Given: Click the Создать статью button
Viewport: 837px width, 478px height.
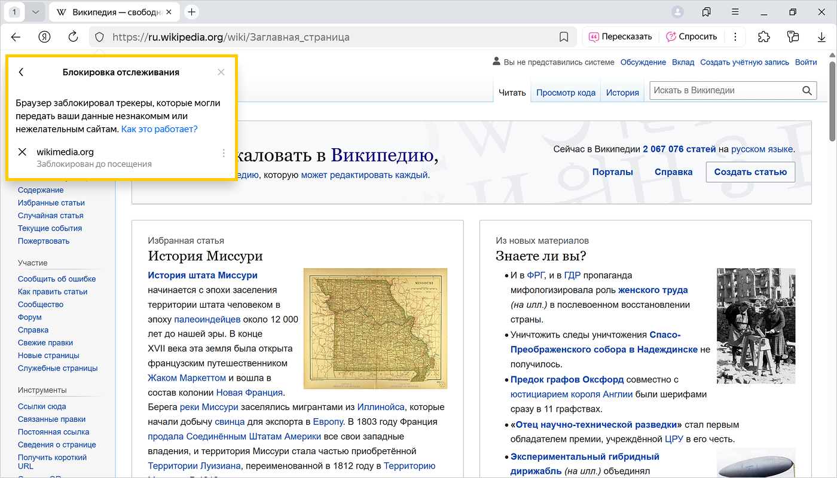Looking at the screenshot, I should [750, 172].
